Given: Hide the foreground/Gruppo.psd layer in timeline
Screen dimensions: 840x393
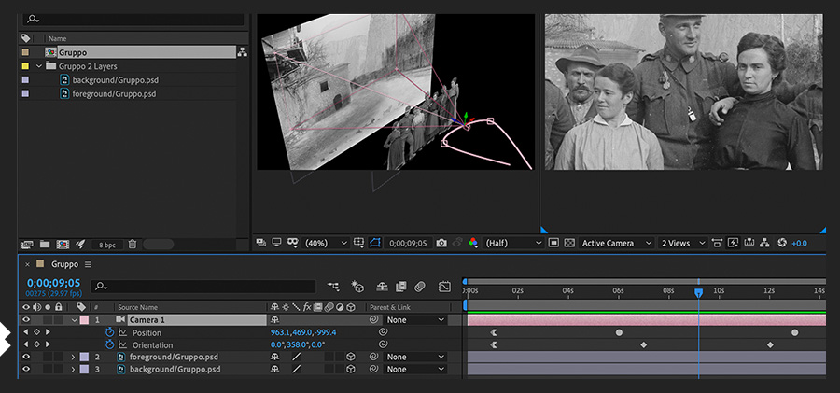Looking at the screenshot, I should (26, 357).
